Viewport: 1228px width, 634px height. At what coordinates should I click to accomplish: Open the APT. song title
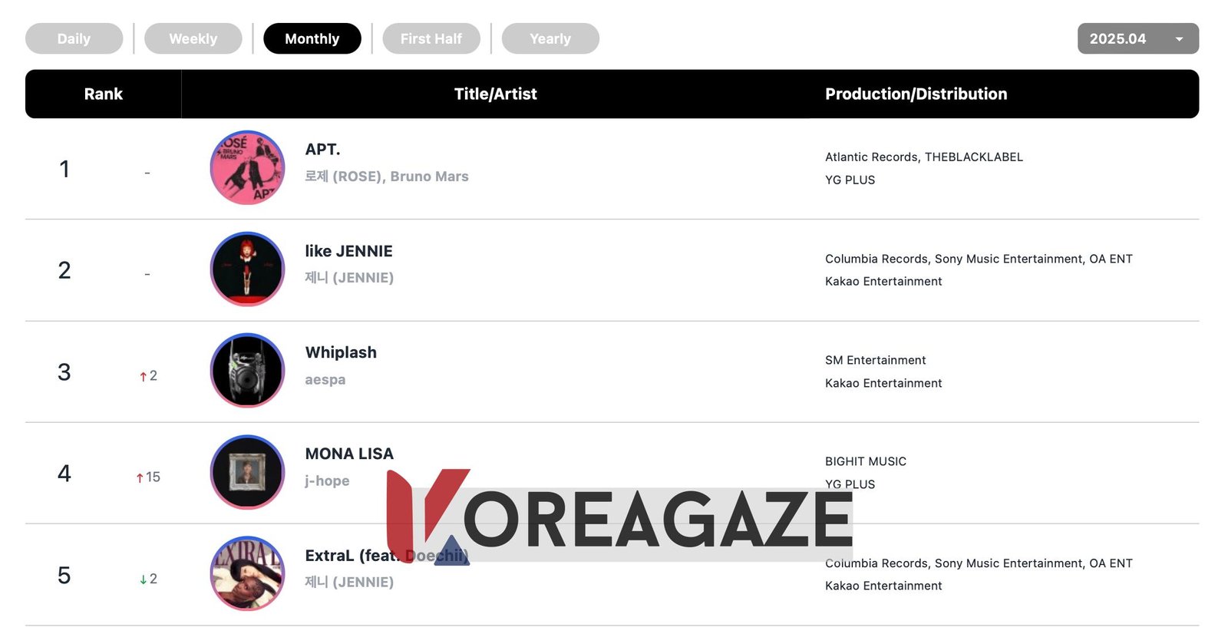coord(322,150)
